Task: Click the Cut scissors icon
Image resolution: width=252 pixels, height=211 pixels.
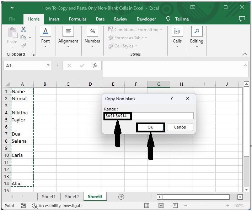Action: (x=23, y=30)
